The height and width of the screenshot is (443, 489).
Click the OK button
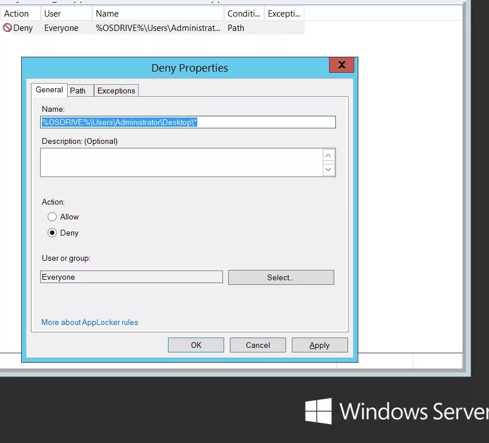[x=196, y=345]
